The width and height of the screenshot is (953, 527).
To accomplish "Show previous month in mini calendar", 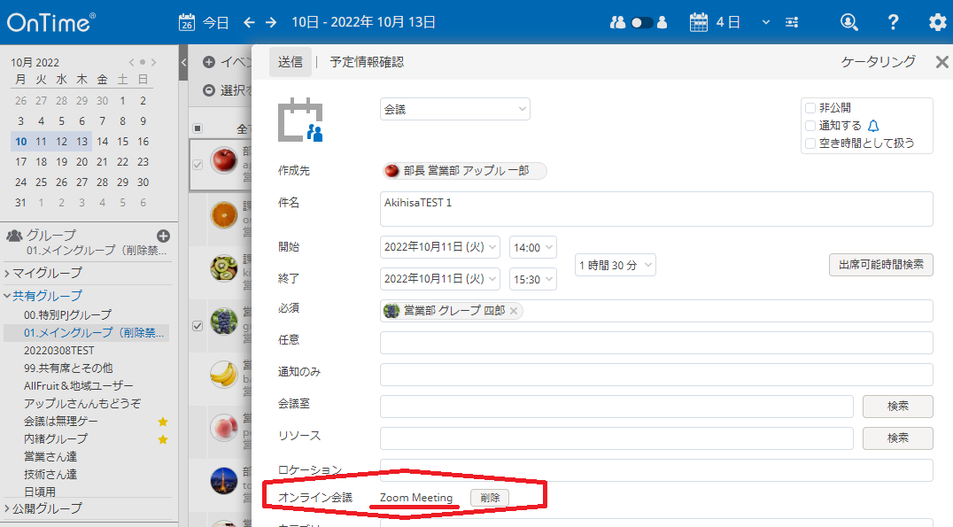I will tap(131, 62).
